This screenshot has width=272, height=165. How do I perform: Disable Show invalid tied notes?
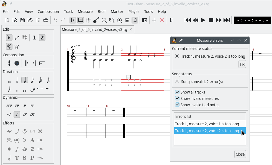[x=177, y=105]
